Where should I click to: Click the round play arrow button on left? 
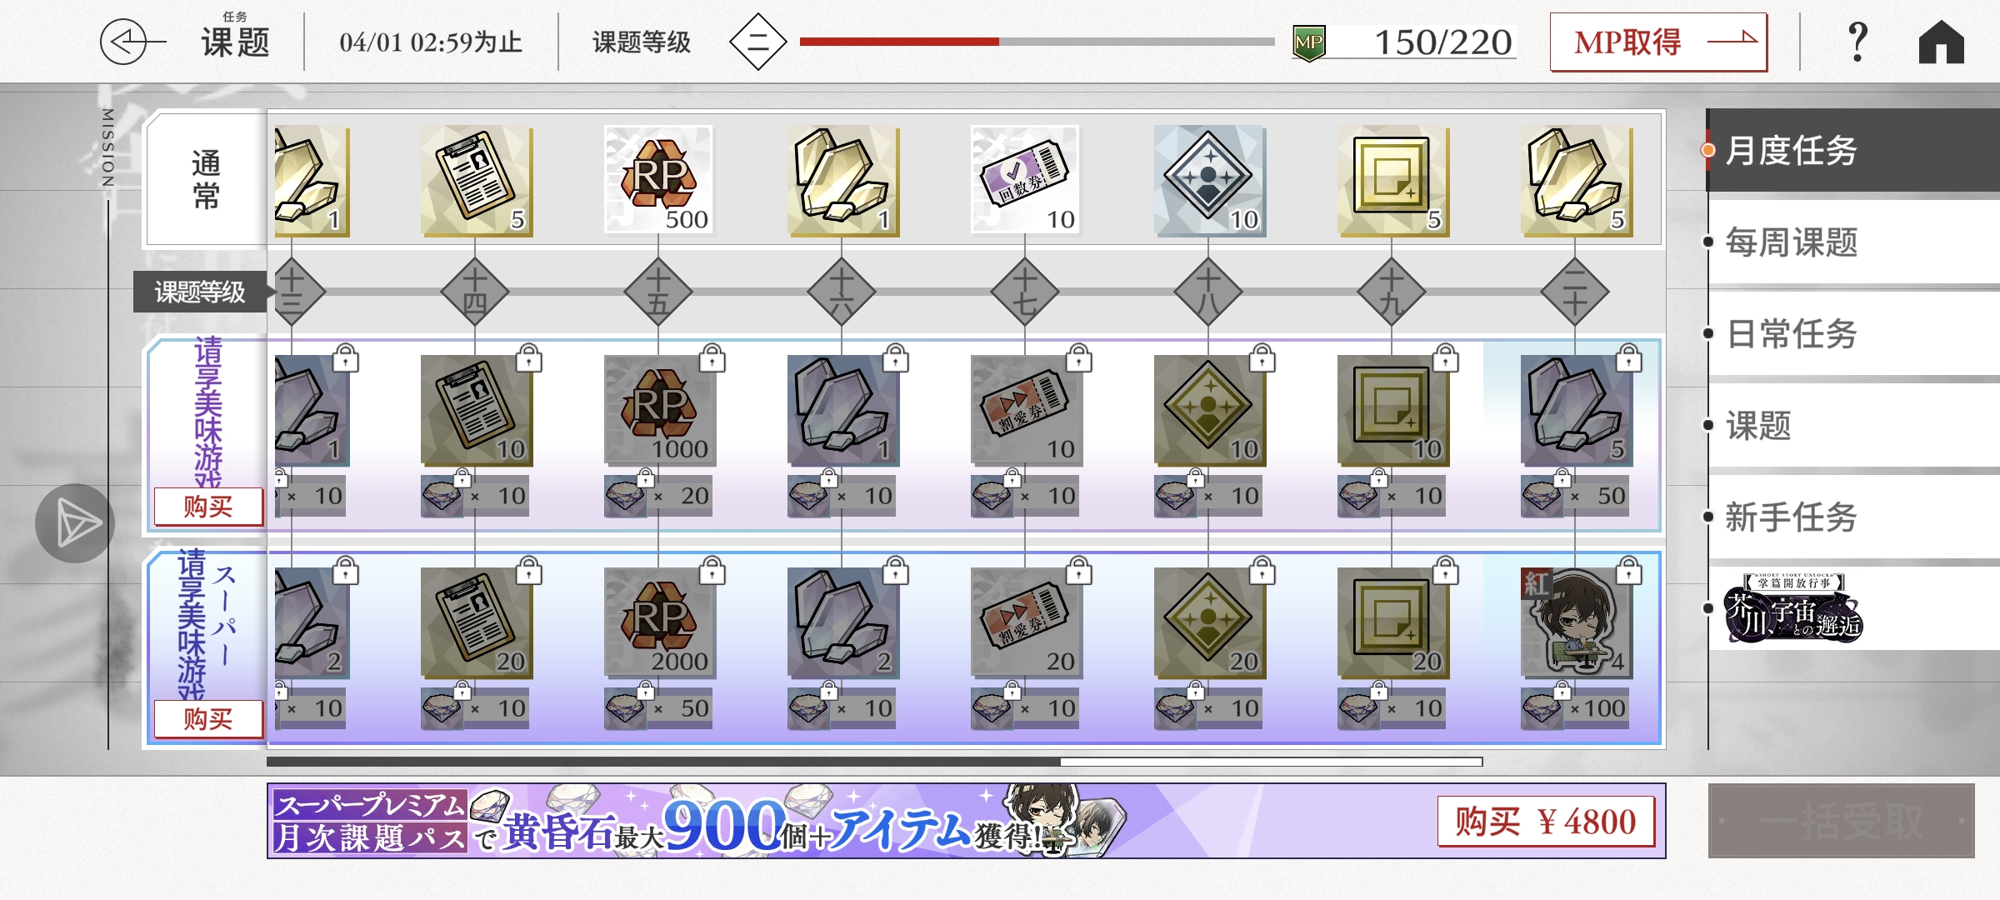(x=75, y=523)
